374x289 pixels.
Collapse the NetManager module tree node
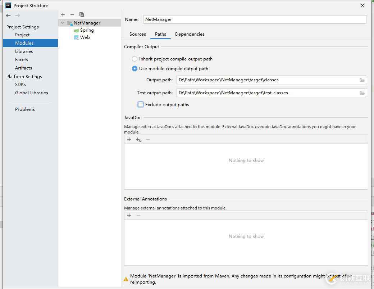(x=63, y=23)
